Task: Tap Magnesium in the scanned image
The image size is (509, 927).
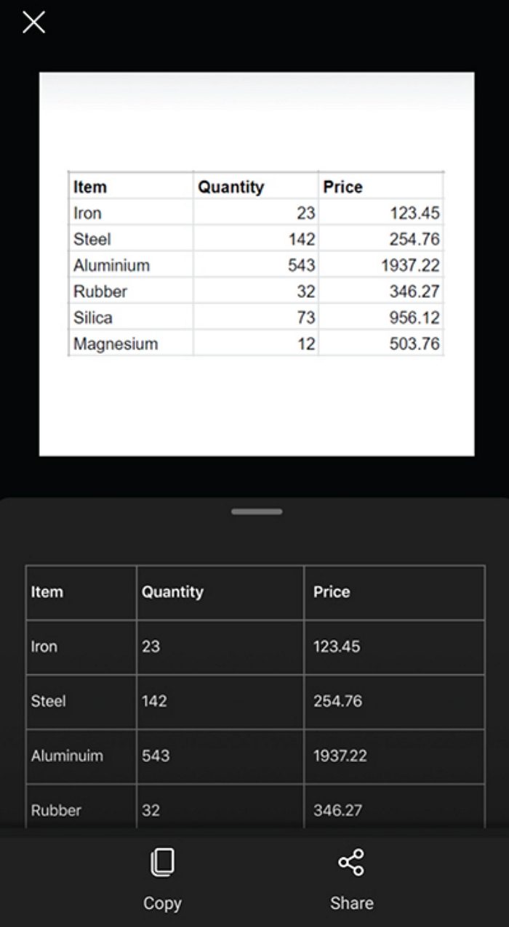Action: point(116,344)
